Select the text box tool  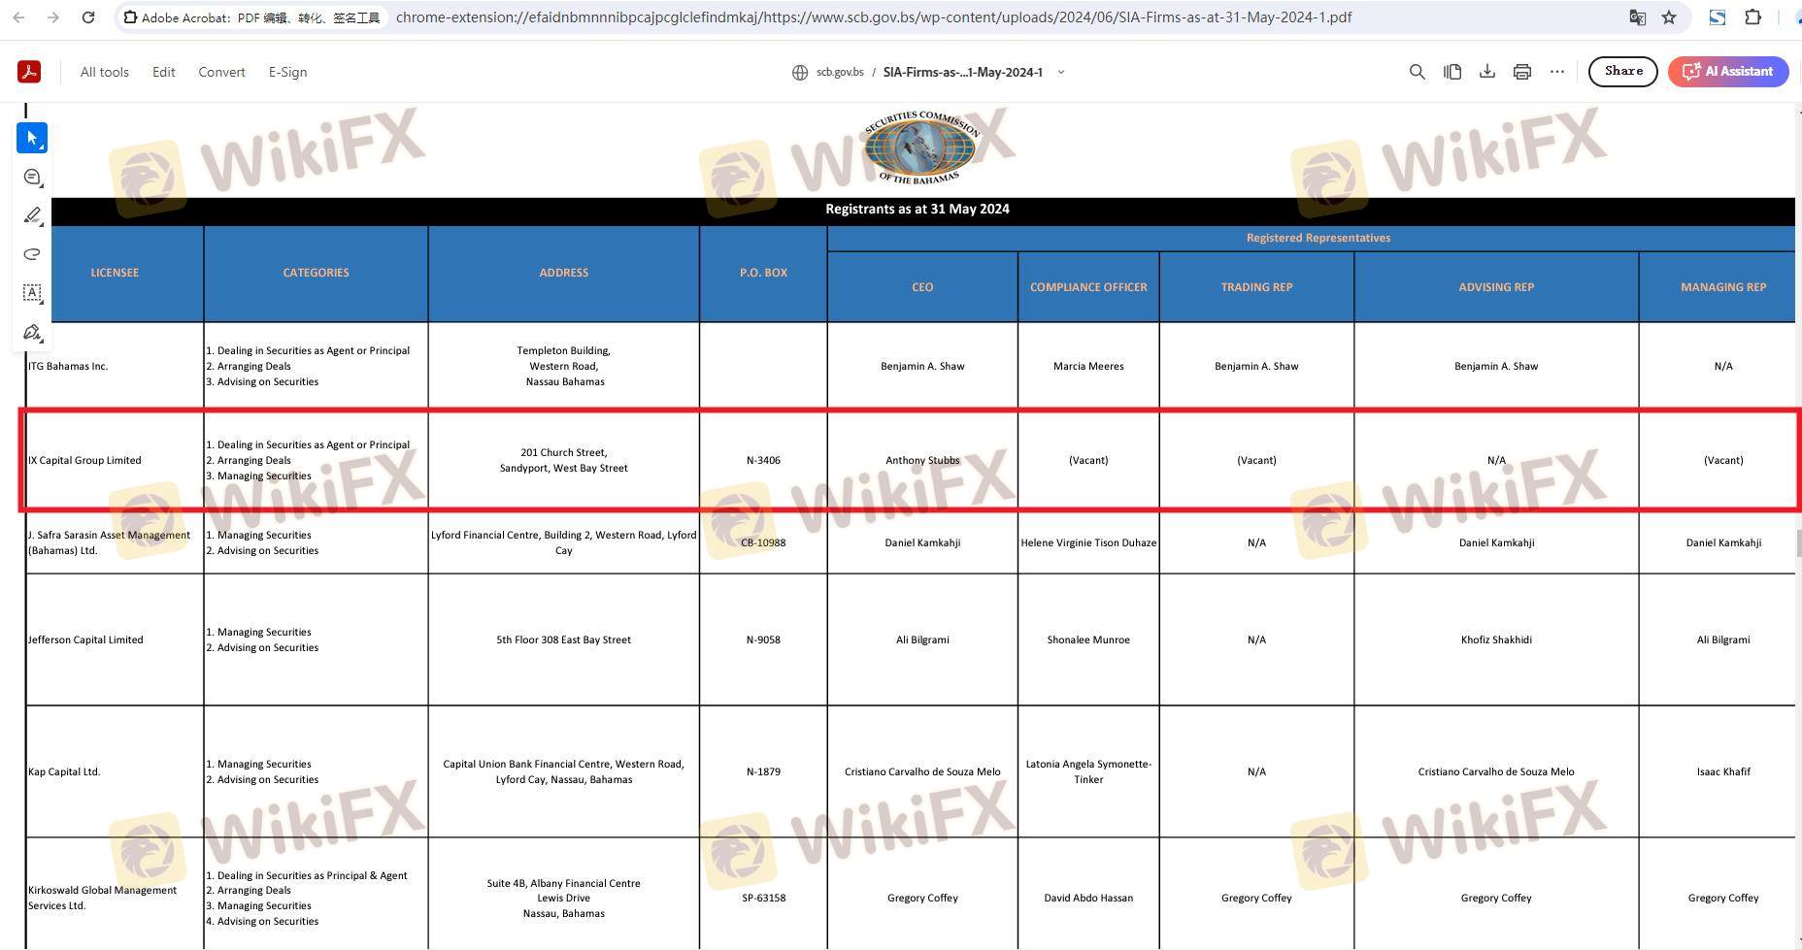(32, 293)
